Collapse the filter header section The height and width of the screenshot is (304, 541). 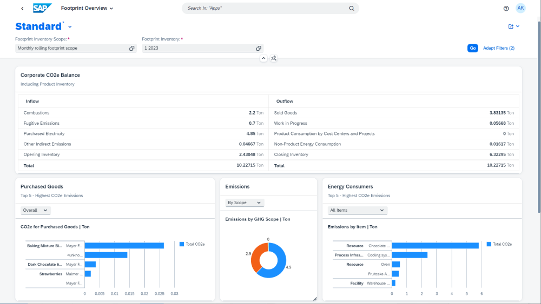click(263, 58)
